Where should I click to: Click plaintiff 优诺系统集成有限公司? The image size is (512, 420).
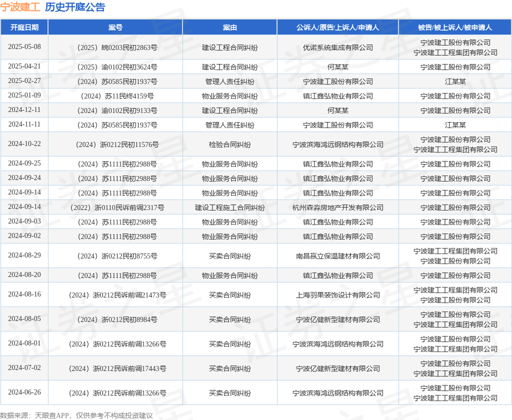coord(337,47)
